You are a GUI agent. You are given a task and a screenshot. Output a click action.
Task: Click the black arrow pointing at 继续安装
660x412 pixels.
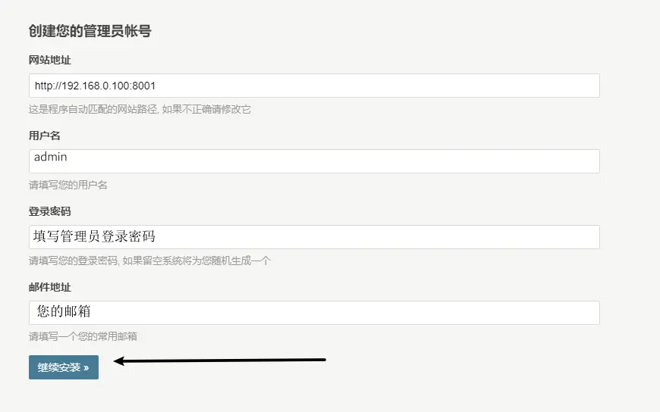point(220,360)
